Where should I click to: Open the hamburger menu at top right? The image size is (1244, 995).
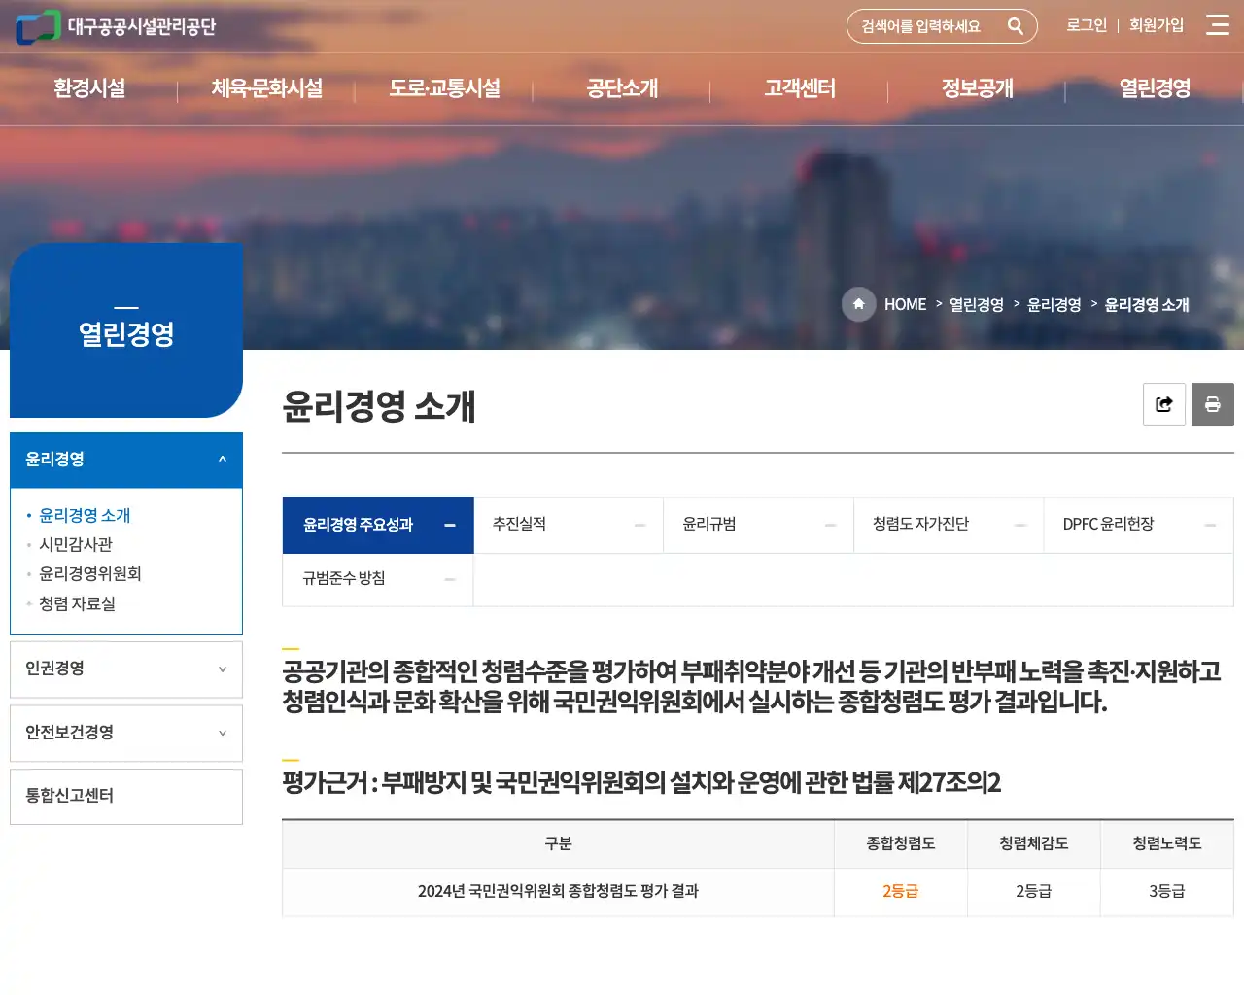pos(1218,26)
